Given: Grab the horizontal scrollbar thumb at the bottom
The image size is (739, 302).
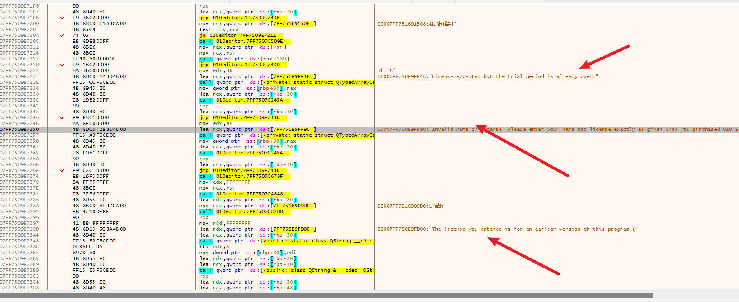Looking at the screenshot, I should pos(326,296).
